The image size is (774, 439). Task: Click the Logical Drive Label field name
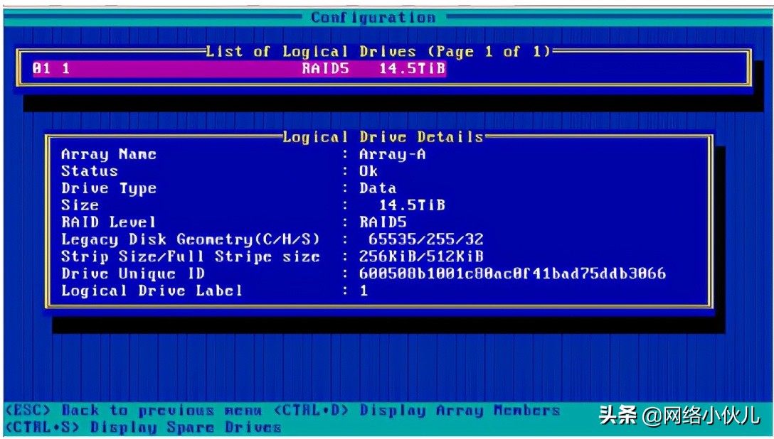pyautogui.click(x=152, y=291)
